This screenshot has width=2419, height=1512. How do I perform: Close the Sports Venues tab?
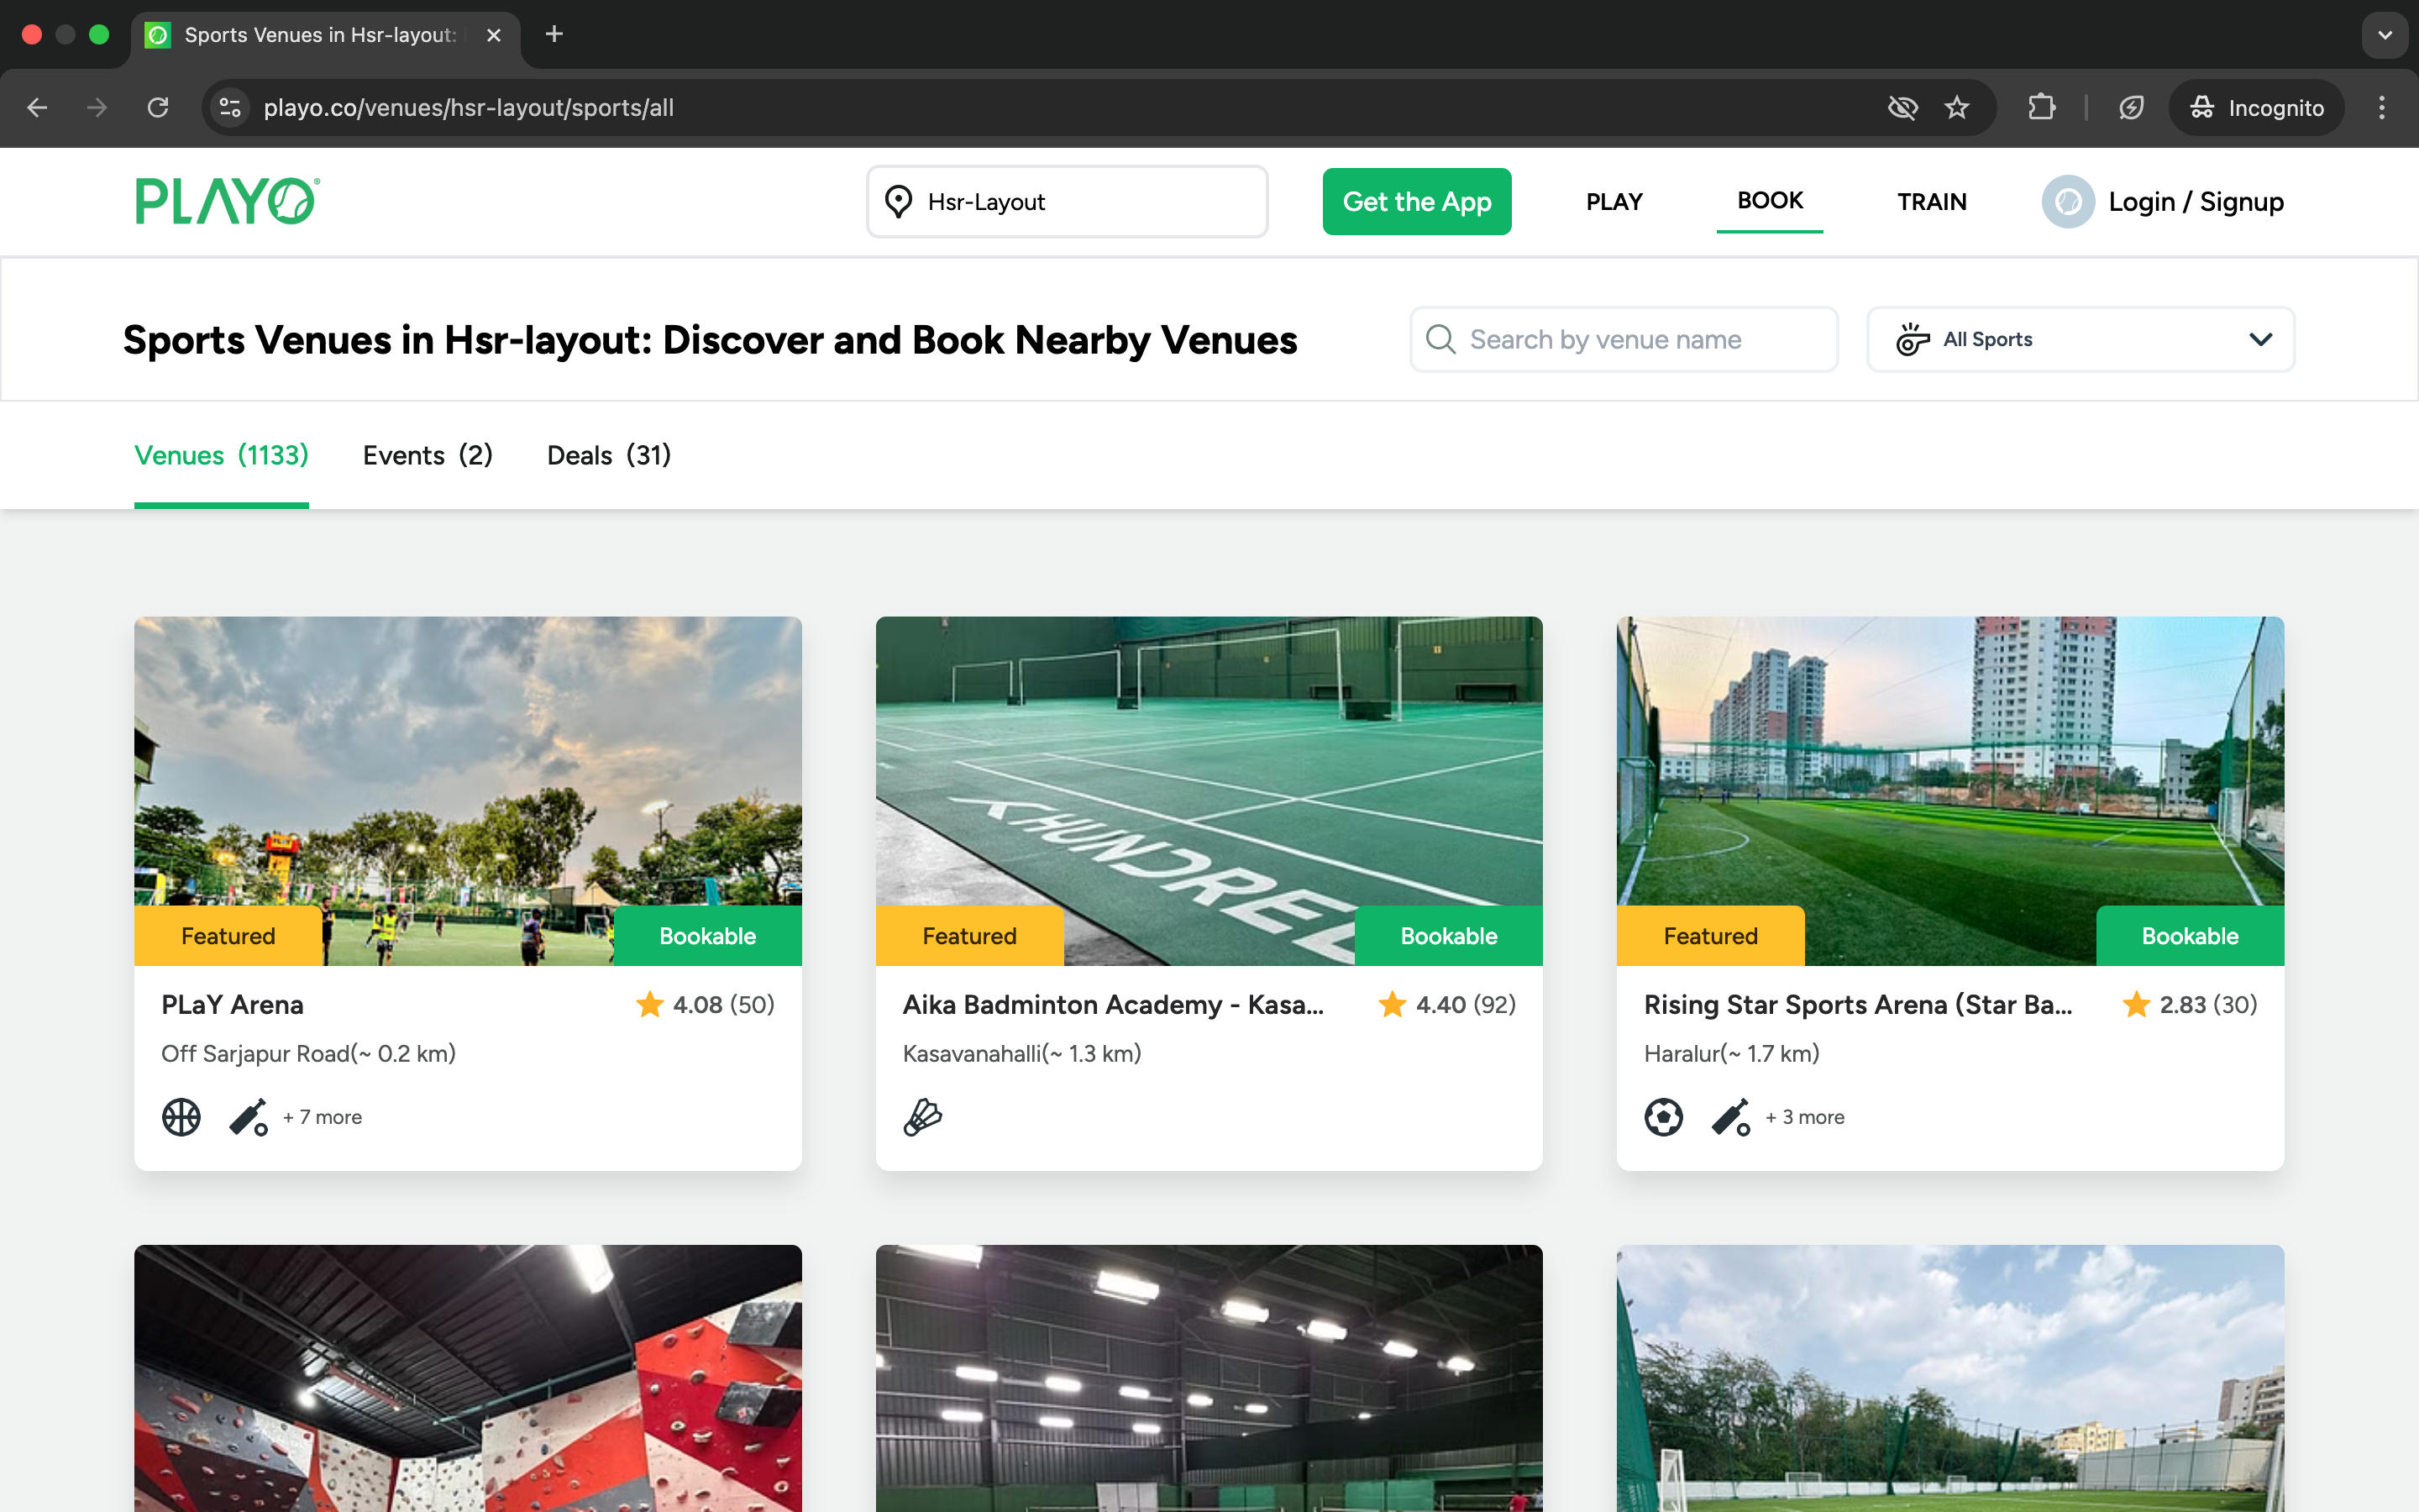(494, 35)
